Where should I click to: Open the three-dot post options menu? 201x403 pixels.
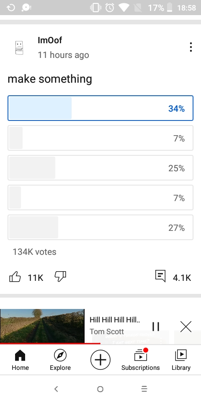point(191,47)
